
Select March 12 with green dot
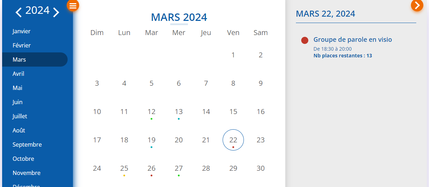pos(151,112)
